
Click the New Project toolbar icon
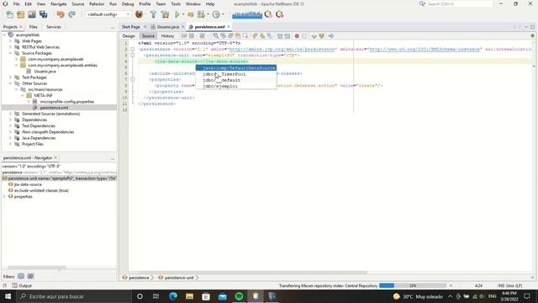(x=20, y=14)
